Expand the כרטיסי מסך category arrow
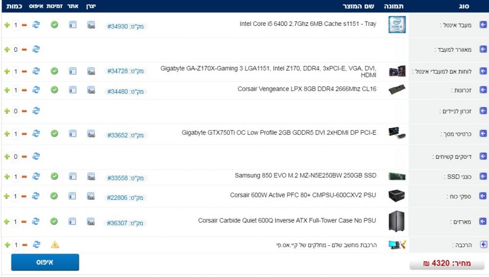Viewport: 489px width, 277px height. click(483, 133)
